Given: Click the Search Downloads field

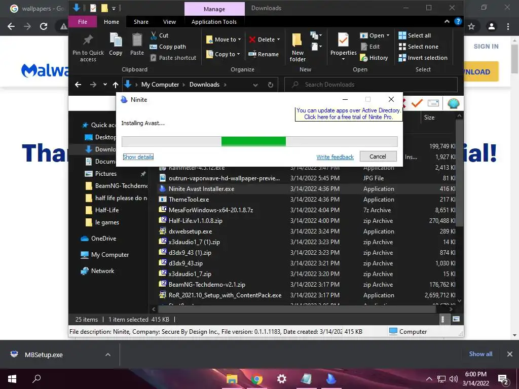Looking at the screenshot, I should coord(370,85).
